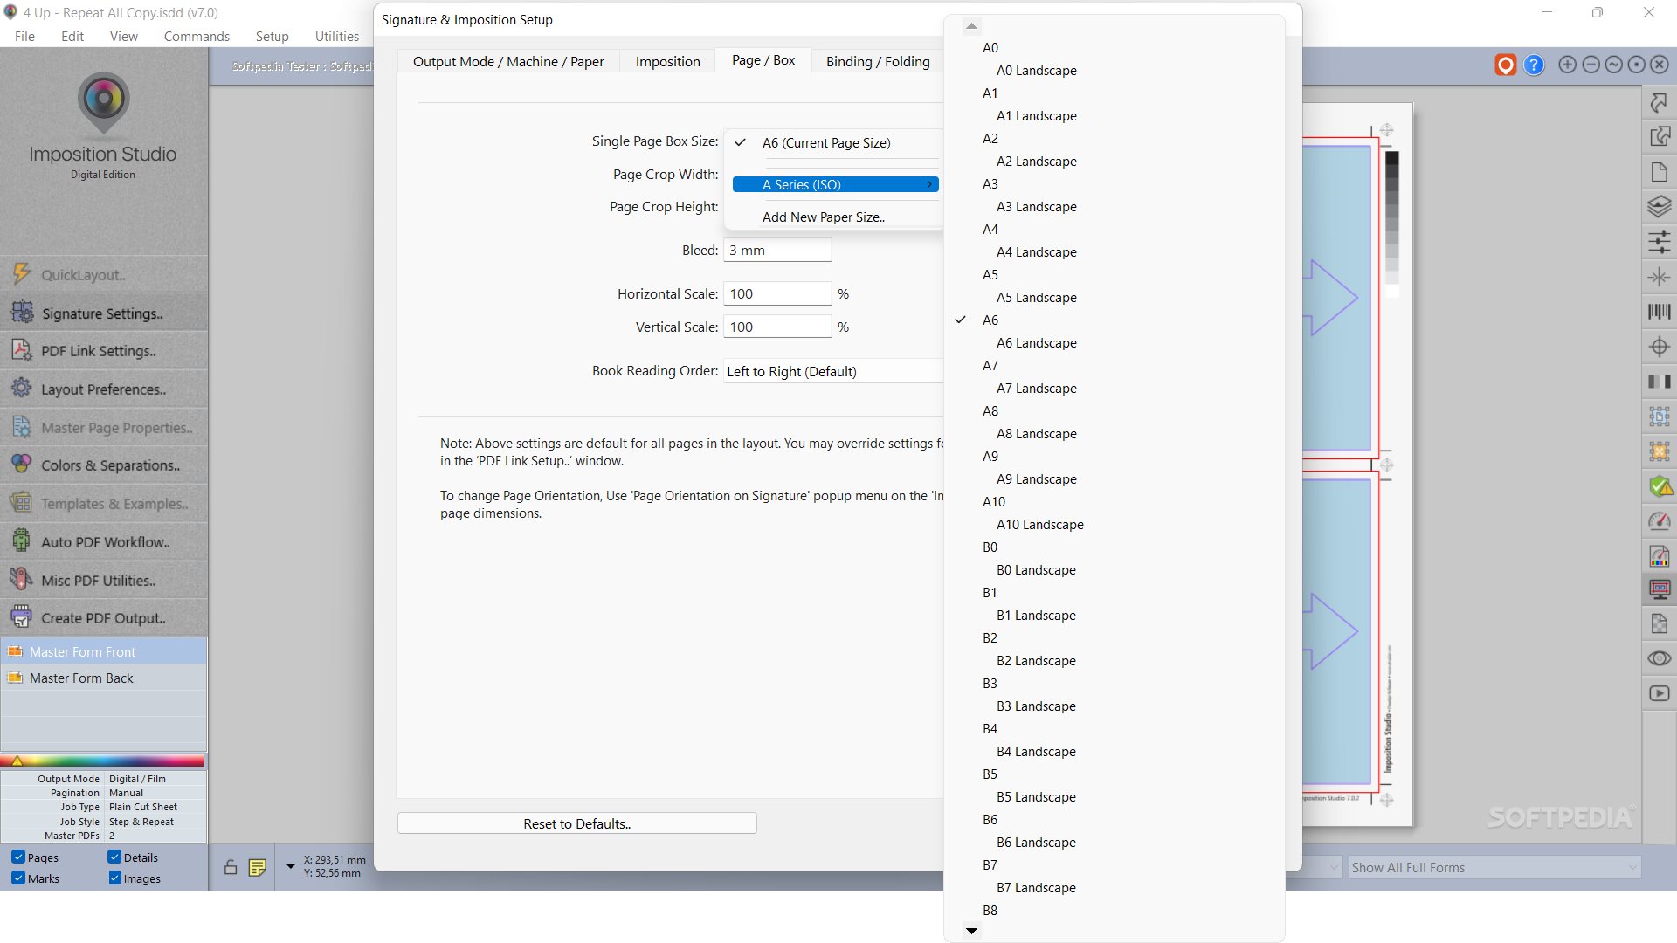
Task: Zoom in with the plus circle icon
Action: pyautogui.click(x=1568, y=65)
